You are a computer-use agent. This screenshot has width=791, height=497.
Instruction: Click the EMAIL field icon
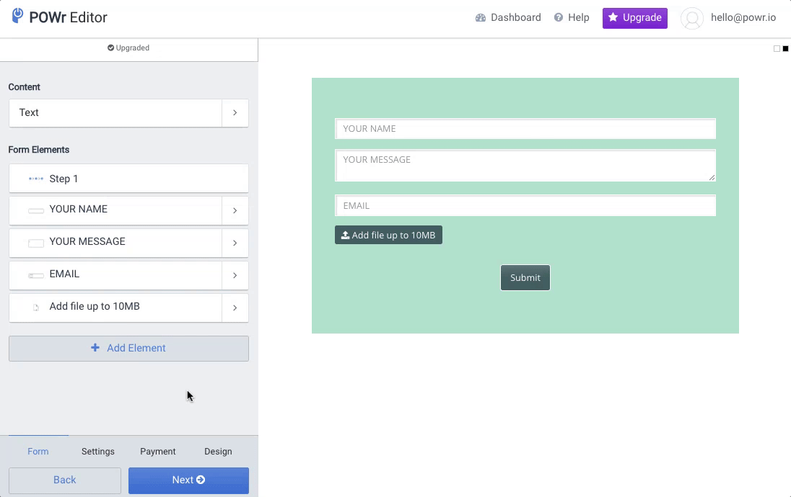[36, 275]
